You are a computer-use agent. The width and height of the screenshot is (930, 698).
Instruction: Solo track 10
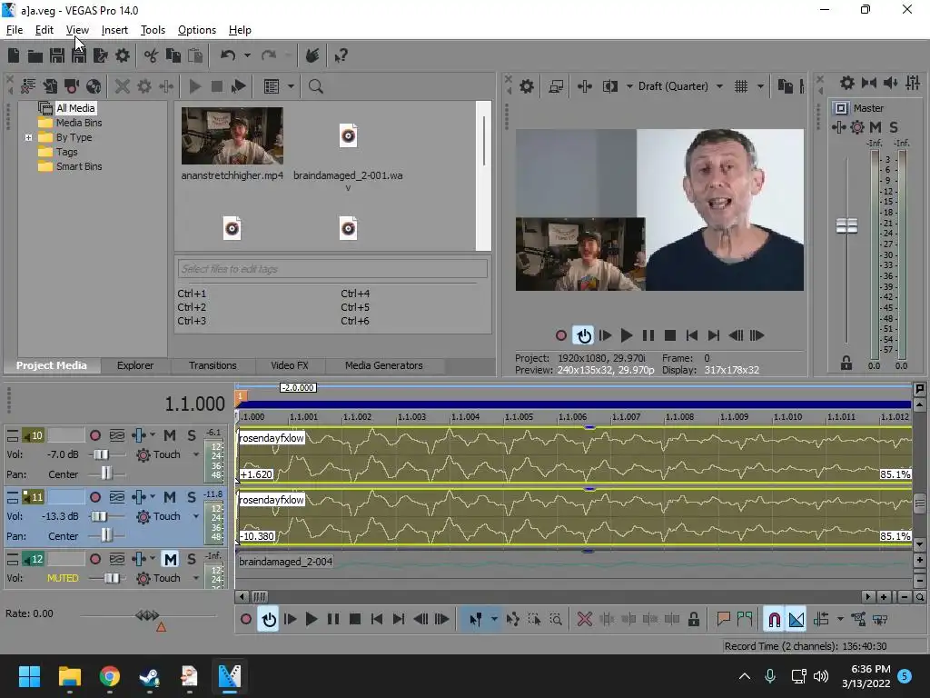(x=192, y=435)
